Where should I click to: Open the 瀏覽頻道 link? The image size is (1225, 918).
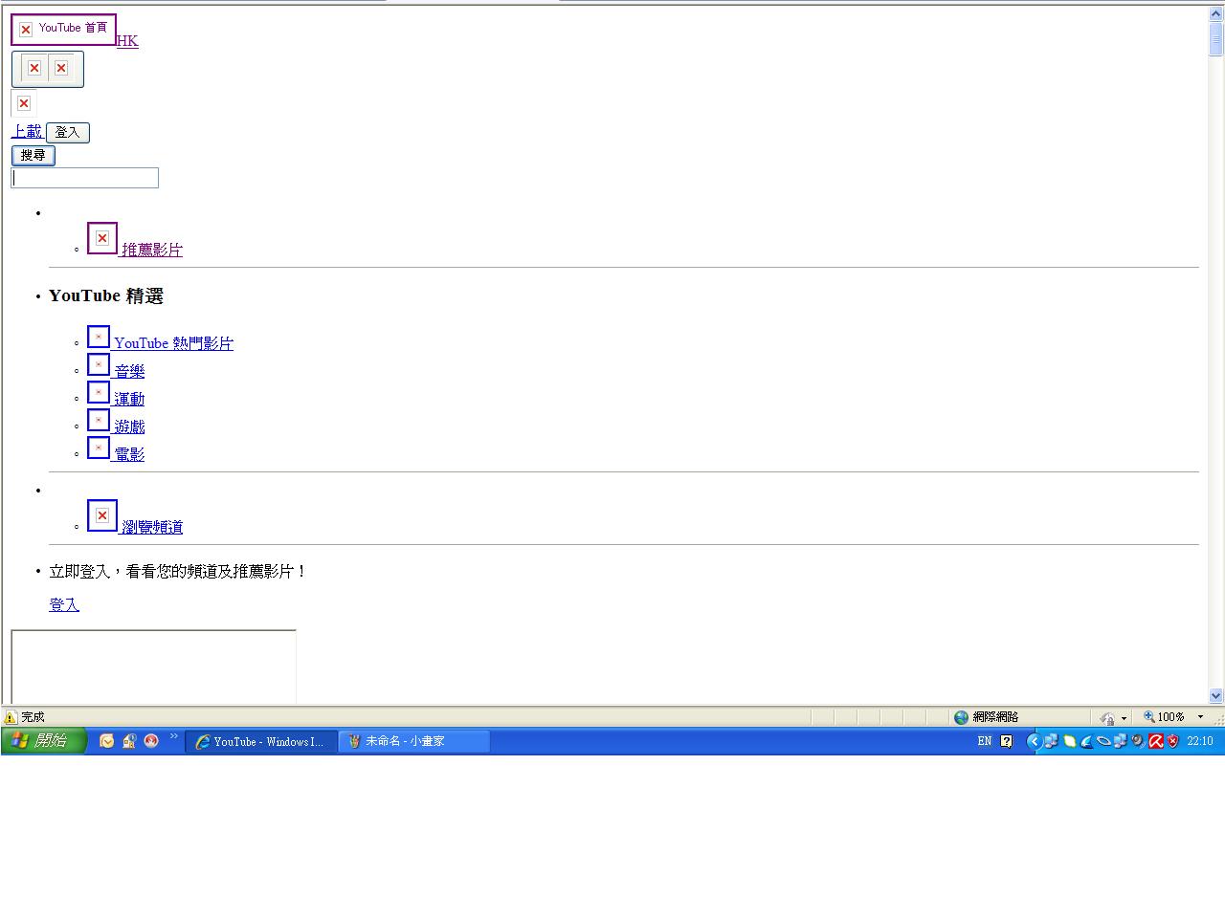coord(151,527)
